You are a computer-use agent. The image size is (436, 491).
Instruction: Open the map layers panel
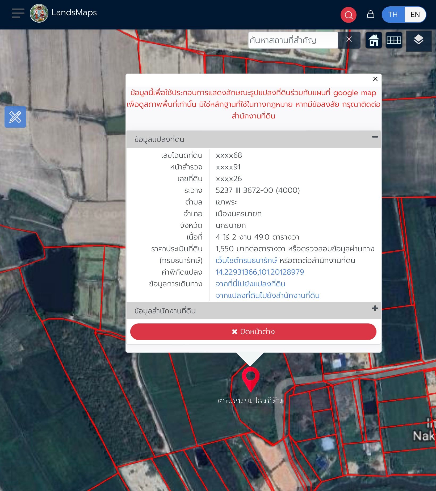(x=418, y=41)
